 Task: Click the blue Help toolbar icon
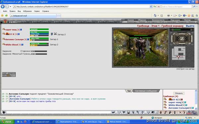(184, 16)
